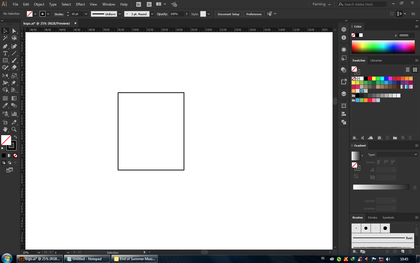Viewport: 420px width, 263px height.
Task: Choose the Reflect tool
Action: click(5, 75)
